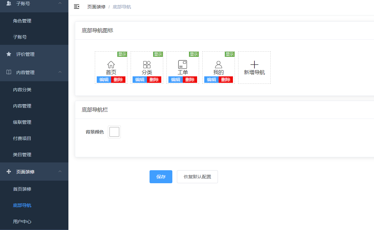The height and width of the screenshot is (230, 374).
Task: Select 用户中心 in the sidebar
Action: (22, 221)
